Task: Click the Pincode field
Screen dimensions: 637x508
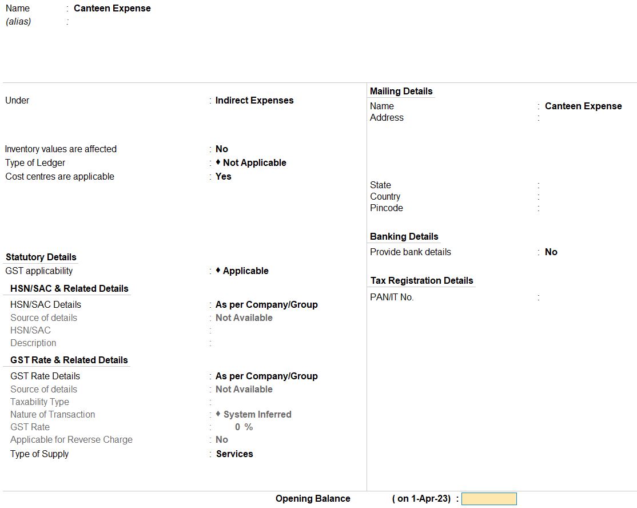Action: (x=583, y=208)
